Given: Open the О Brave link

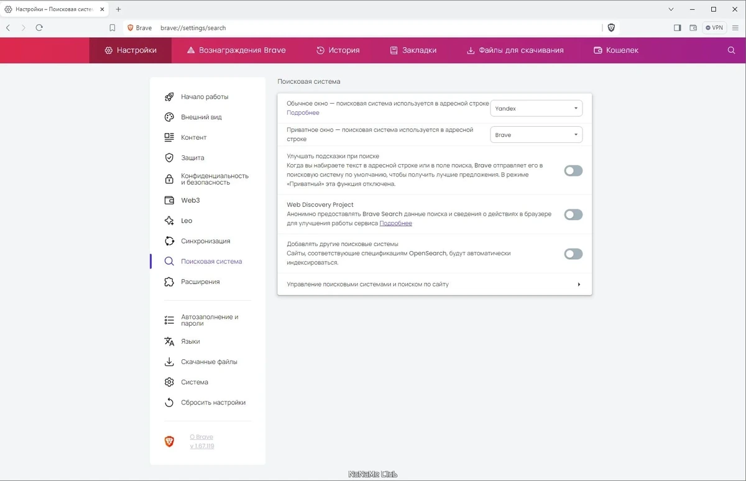Looking at the screenshot, I should (x=201, y=437).
